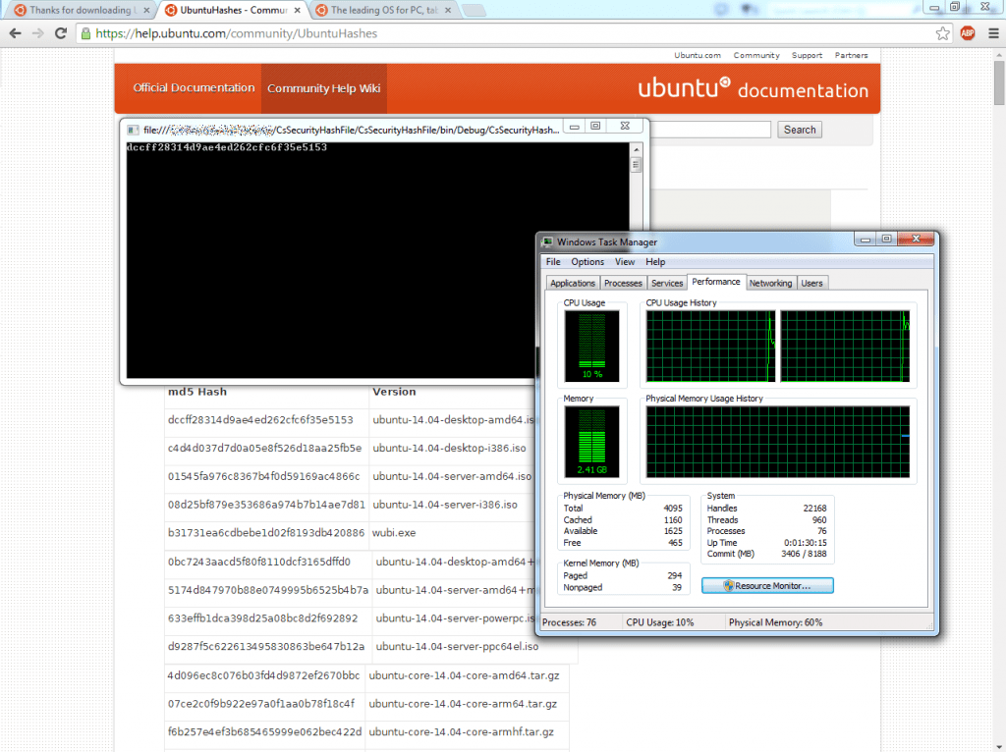Click the address bar URL
Viewport: 1006px width, 752px height.
click(x=237, y=33)
